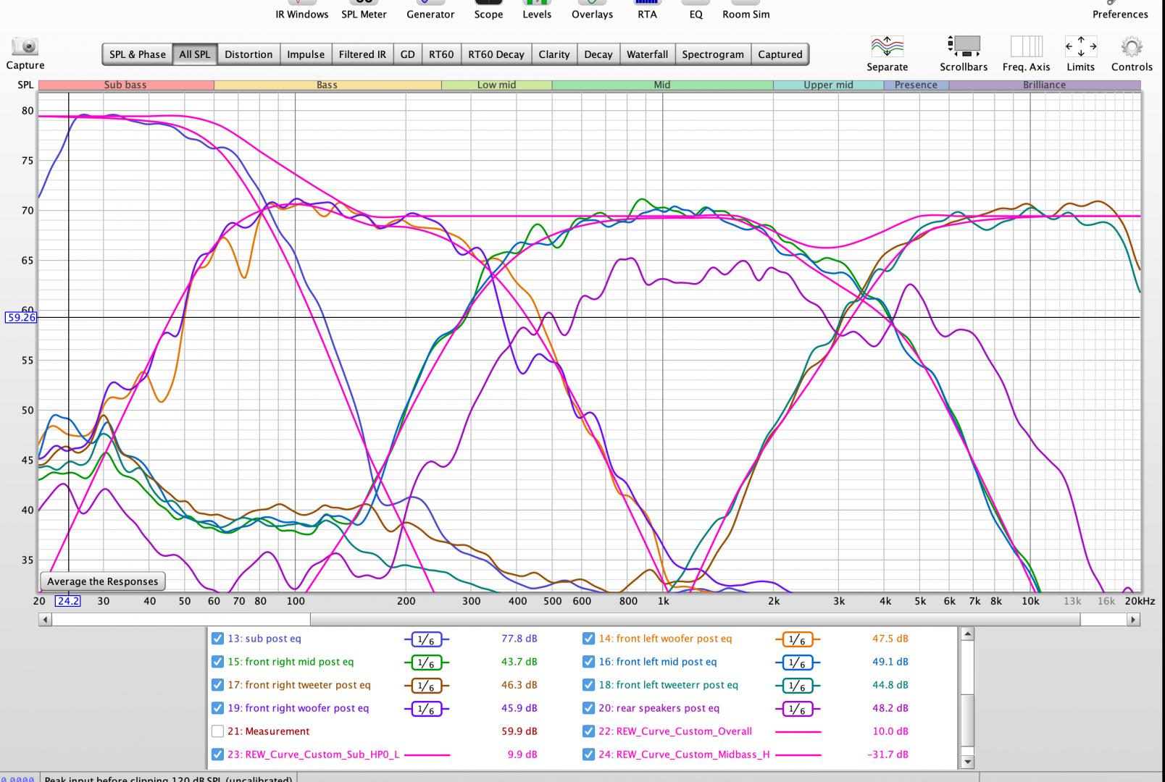
Task: Toggle the Scrollbars icon
Action: tap(964, 46)
